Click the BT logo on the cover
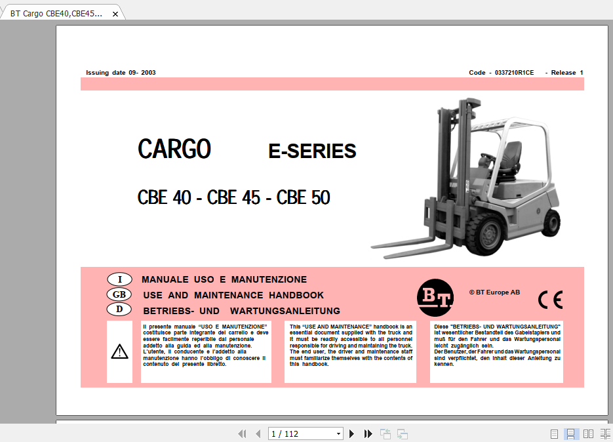The image size is (613, 442). [435, 298]
